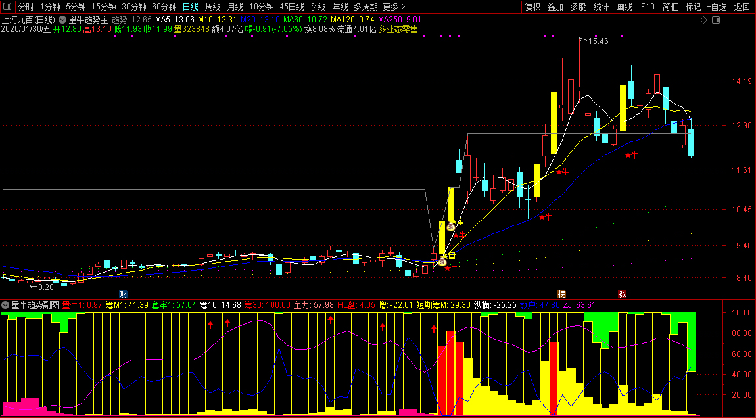756x418 pixels.
Task: Toggle the left sidebar panel icon
Action: click(x=7, y=7)
